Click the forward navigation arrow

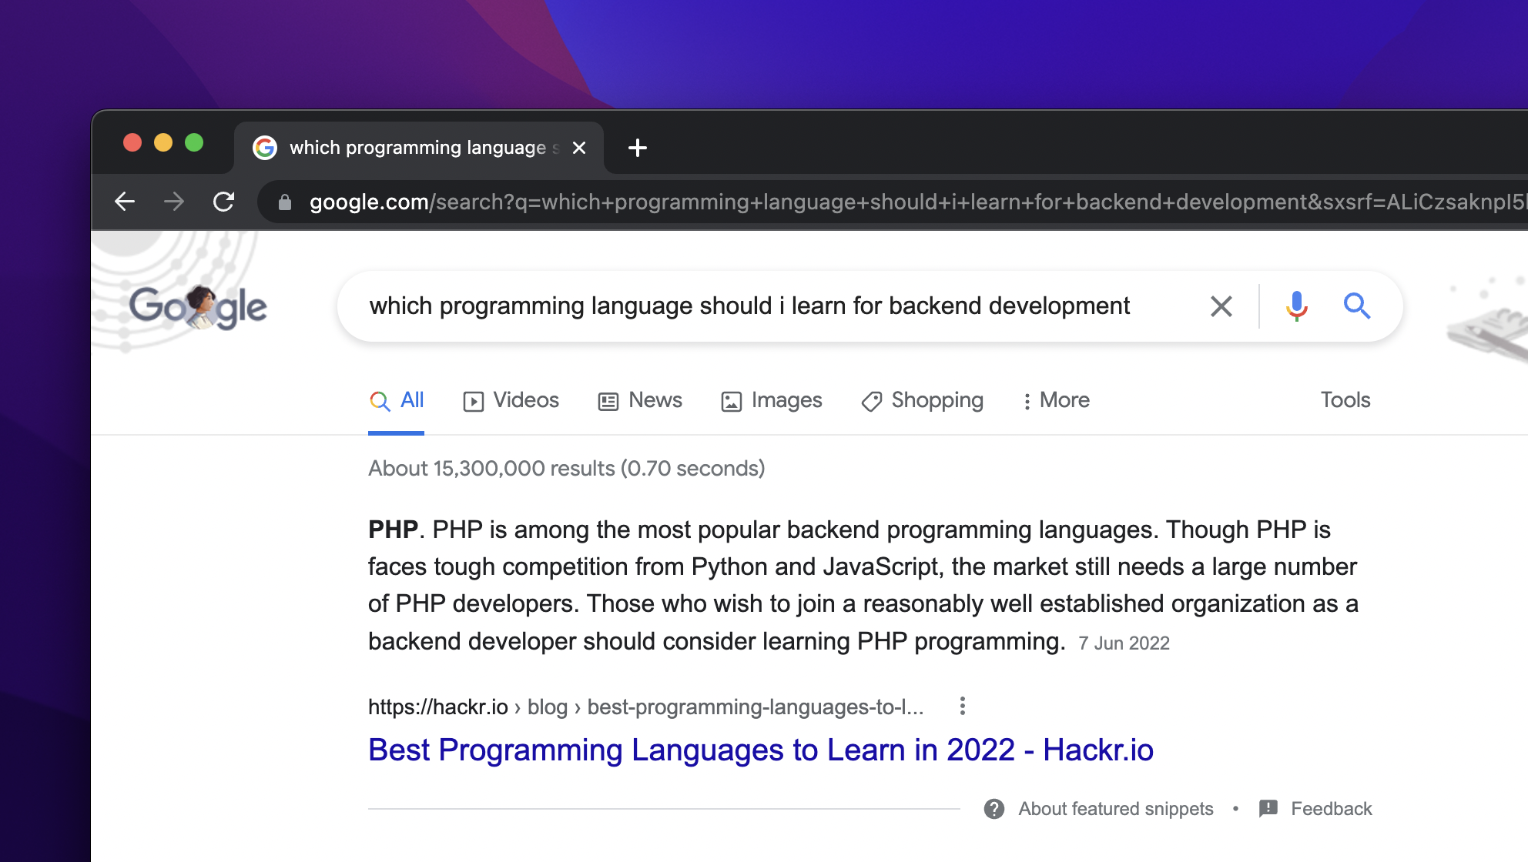point(174,202)
